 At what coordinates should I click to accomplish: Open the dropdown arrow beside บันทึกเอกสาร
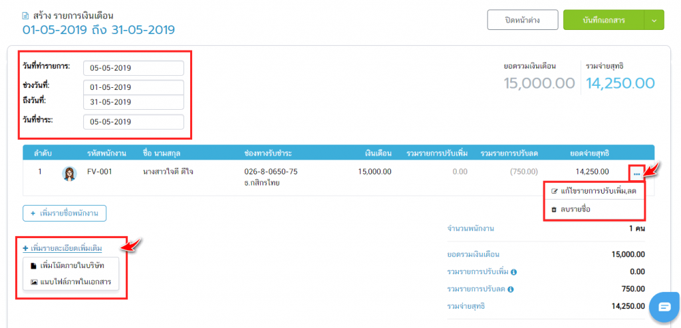point(653,20)
